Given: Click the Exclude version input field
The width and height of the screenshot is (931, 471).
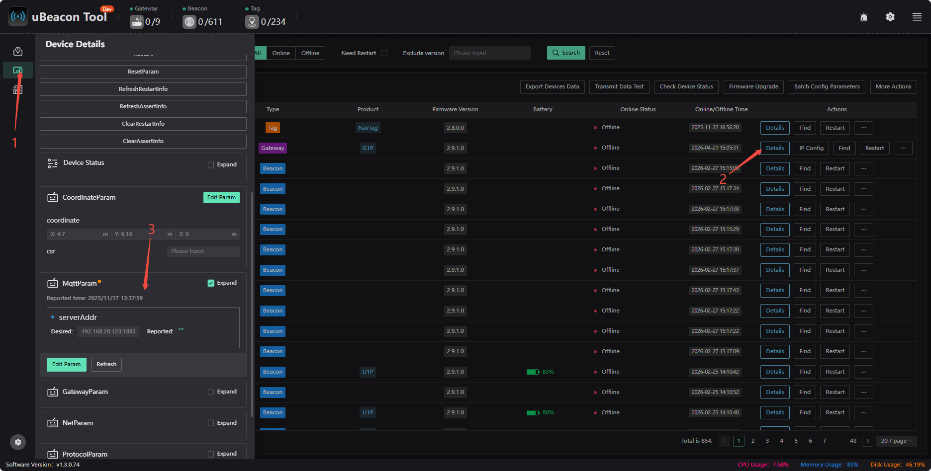Looking at the screenshot, I should coord(490,53).
